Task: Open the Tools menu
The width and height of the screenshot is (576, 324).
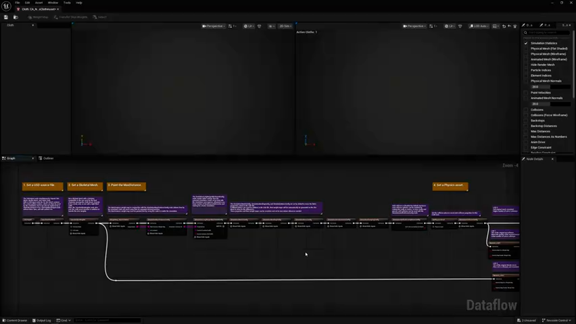Action: click(x=67, y=2)
